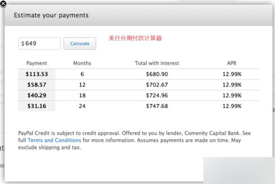275x184 pixels.
Task: Focus the $649 amount input field
Action: click(39, 43)
